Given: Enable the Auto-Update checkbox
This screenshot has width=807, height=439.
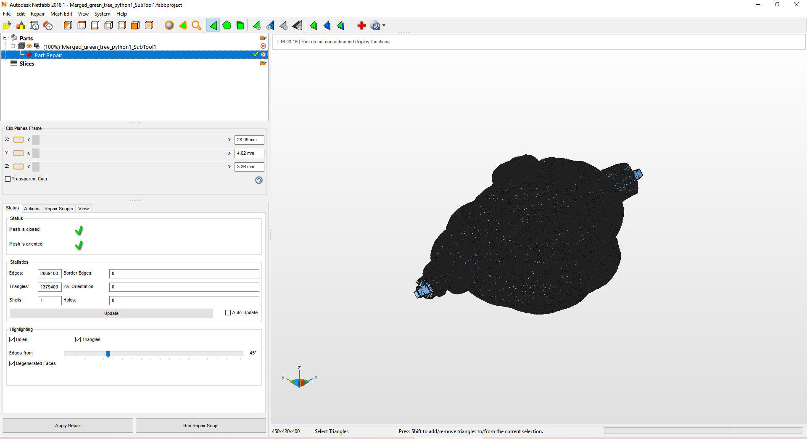Looking at the screenshot, I should click(228, 312).
